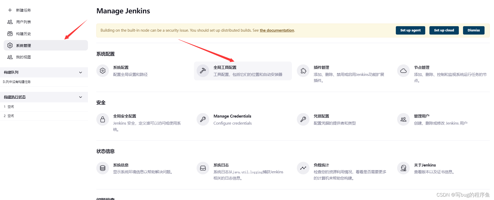The height and width of the screenshot is (200, 494).
Task: Open the 构建执行状态 link
Action: (x=15, y=97)
